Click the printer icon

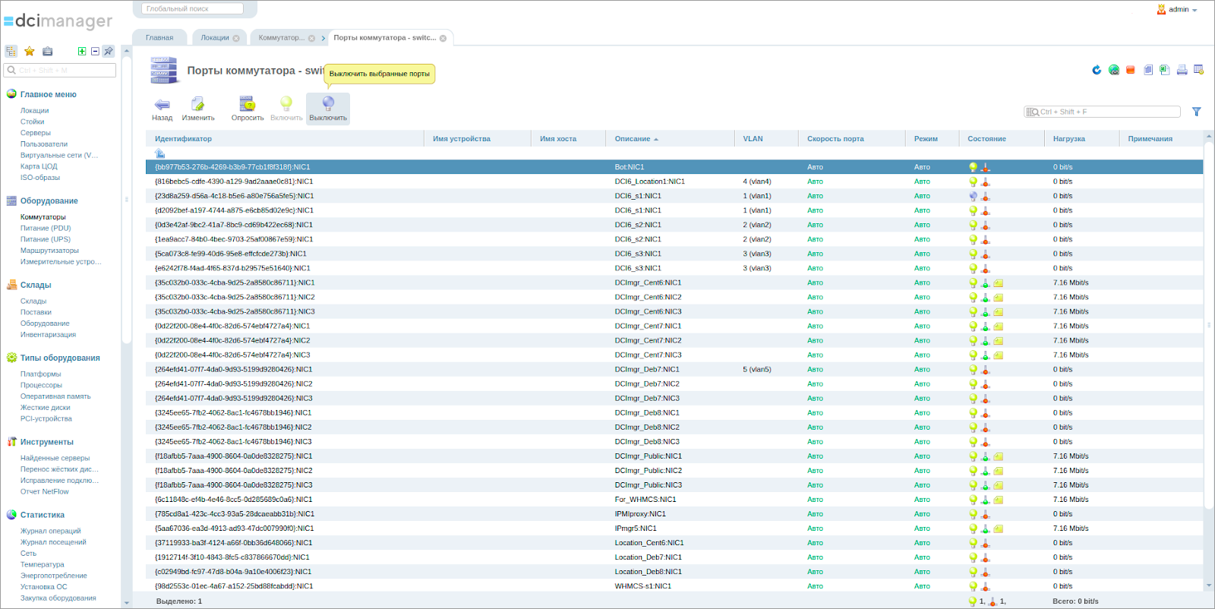click(x=1182, y=70)
